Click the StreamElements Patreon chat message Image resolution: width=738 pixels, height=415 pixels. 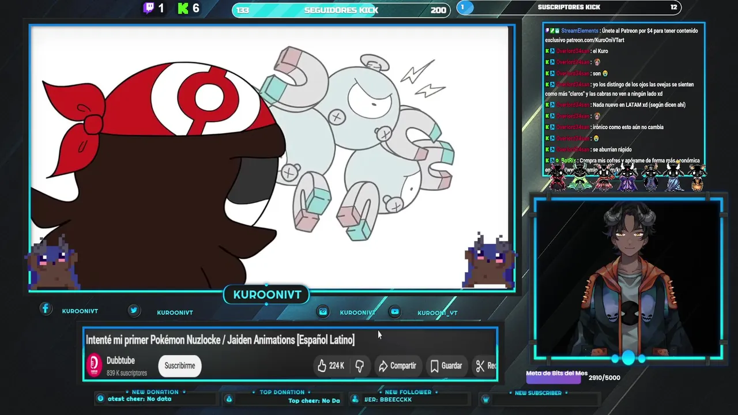[x=622, y=35]
